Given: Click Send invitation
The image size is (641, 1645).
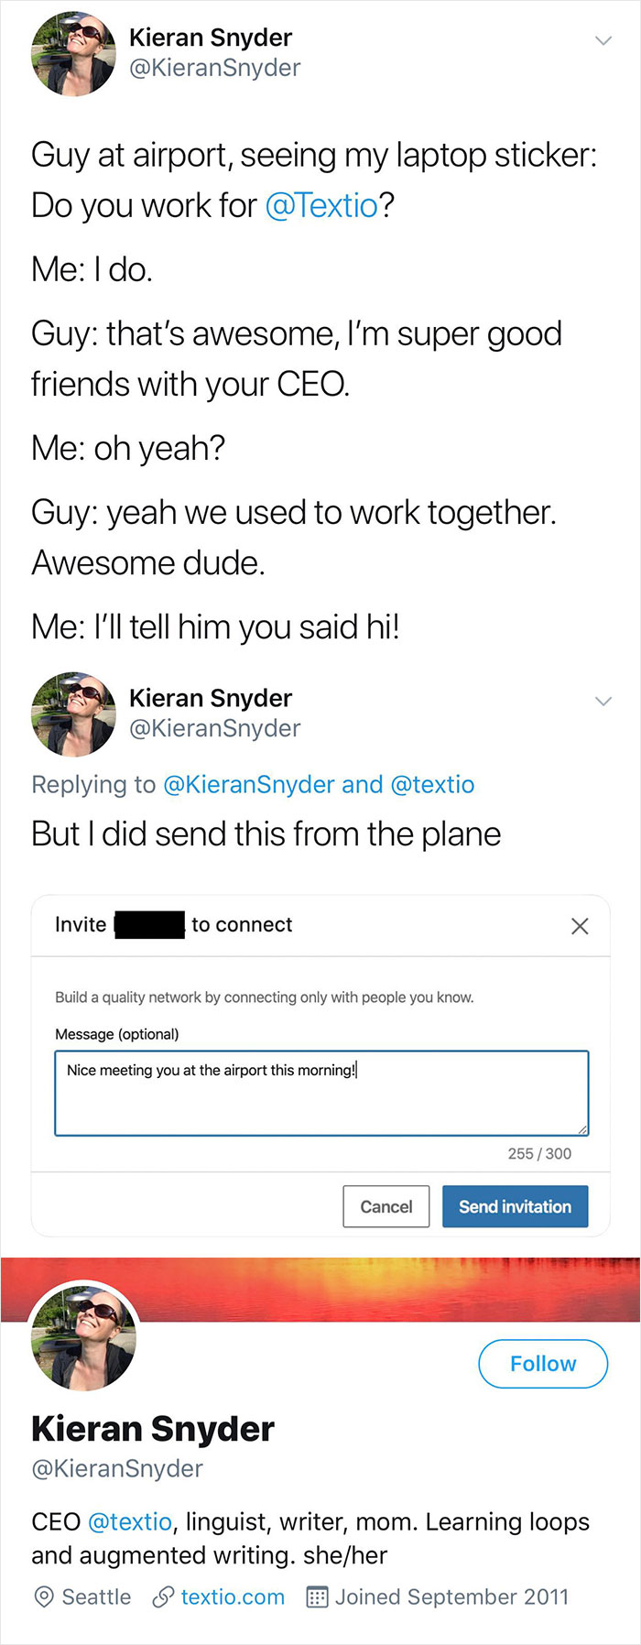Looking at the screenshot, I should (515, 1206).
